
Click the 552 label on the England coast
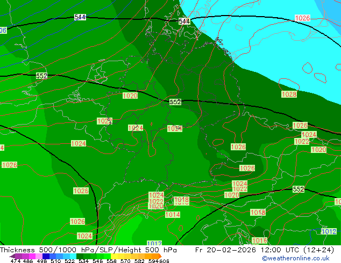41,76
